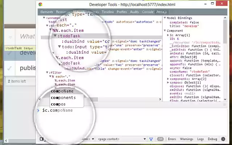Choose compoName from autocomplete list

coord(67,91)
